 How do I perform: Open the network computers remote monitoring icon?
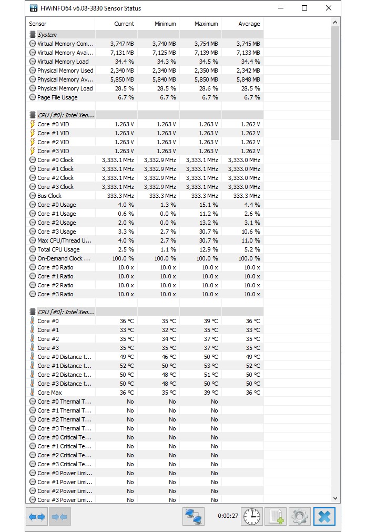coord(194,516)
